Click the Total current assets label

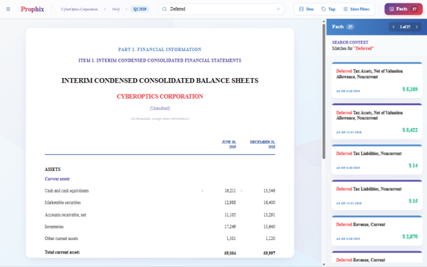click(62, 252)
